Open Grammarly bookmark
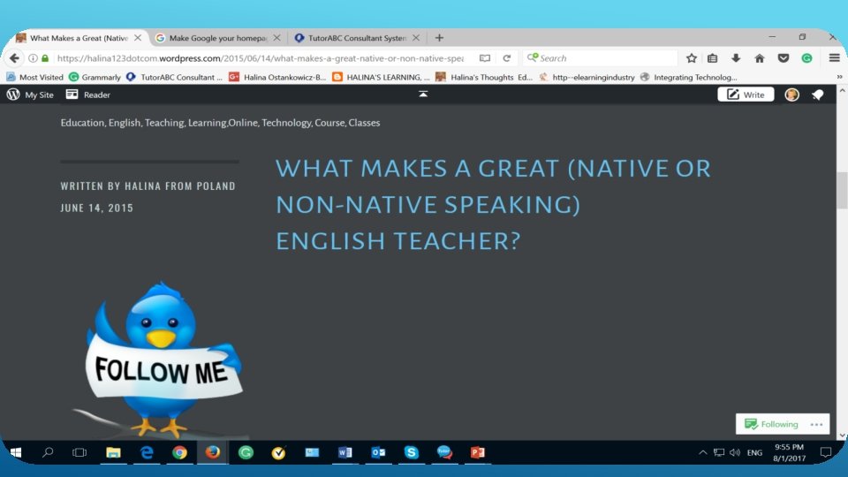Image resolution: width=848 pixels, height=477 pixels. [x=95, y=78]
